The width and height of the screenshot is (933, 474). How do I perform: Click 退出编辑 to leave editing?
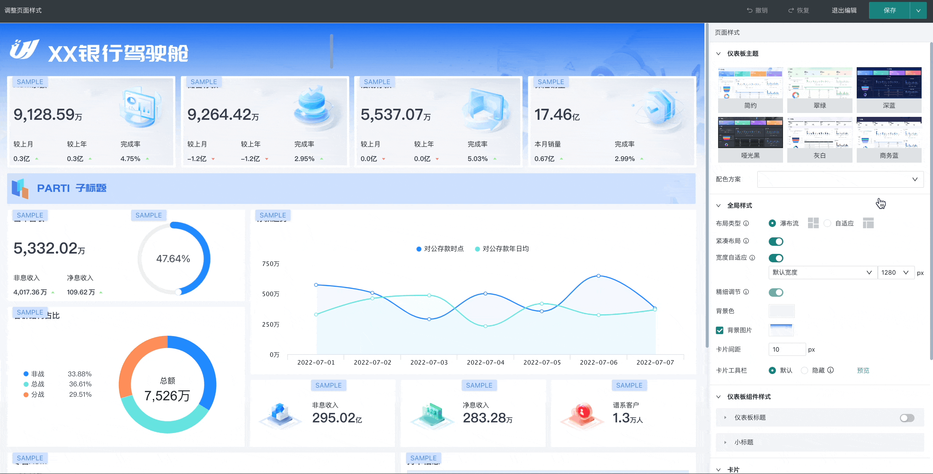coord(844,10)
